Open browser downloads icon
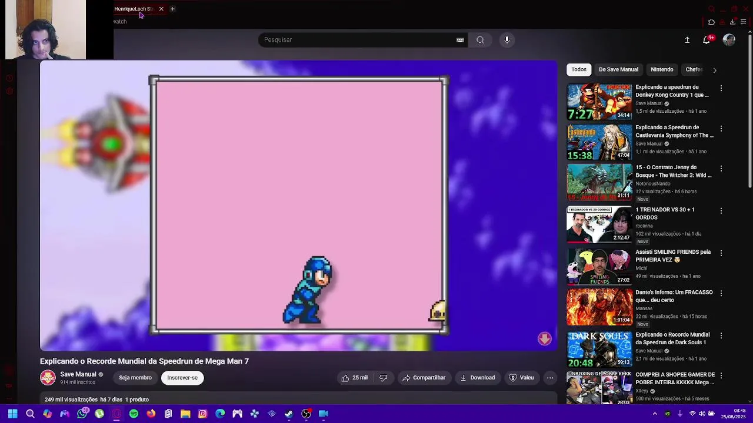 732,22
